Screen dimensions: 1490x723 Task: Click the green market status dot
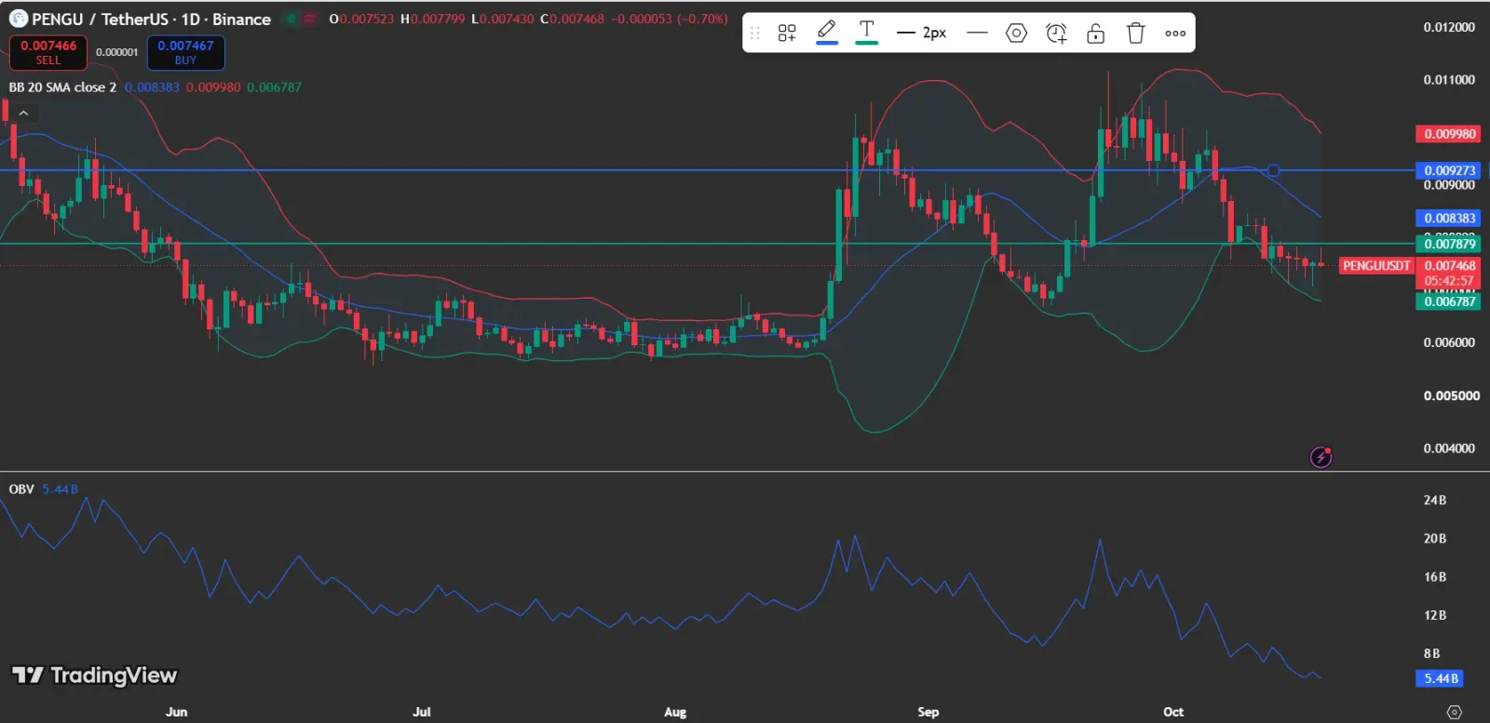(x=291, y=19)
